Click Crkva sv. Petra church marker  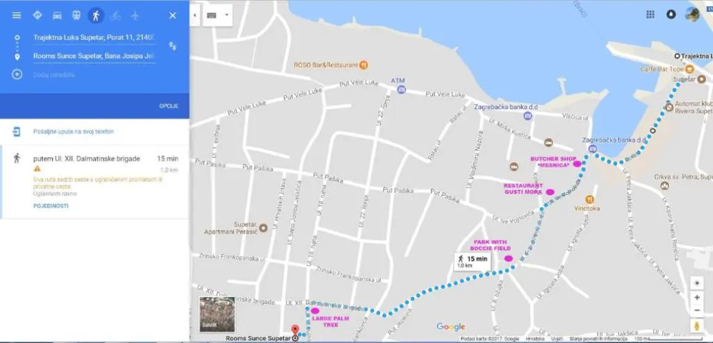coord(664,185)
